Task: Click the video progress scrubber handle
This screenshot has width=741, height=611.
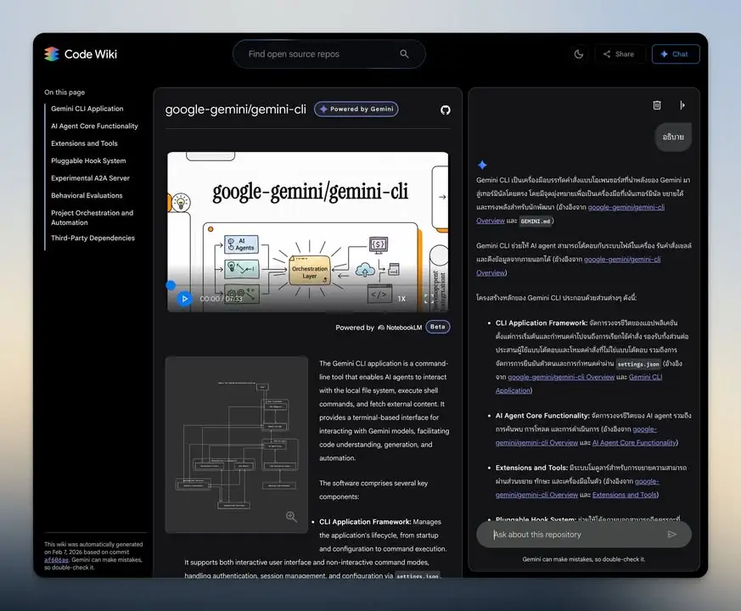Action: click(x=171, y=285)
